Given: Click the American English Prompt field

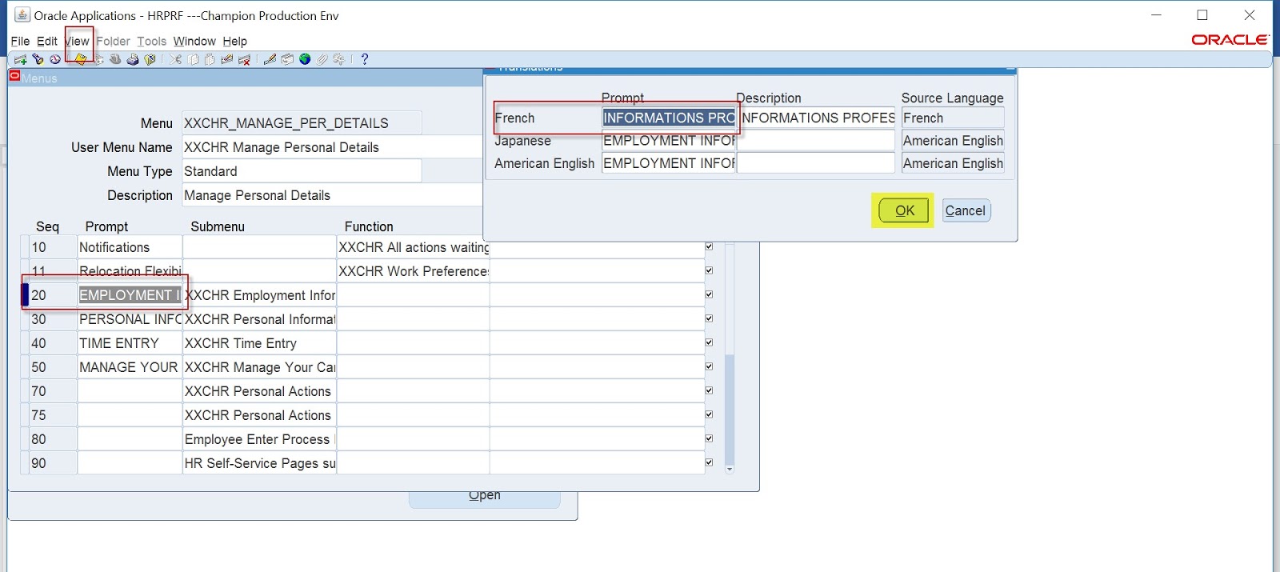Looking at the screenshot, I should pyautogui.click(x=669, y=163).
